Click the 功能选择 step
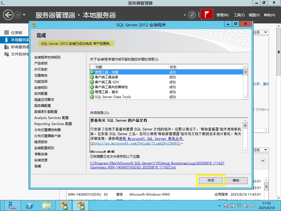281x211 pixels. tap(41, 81)
